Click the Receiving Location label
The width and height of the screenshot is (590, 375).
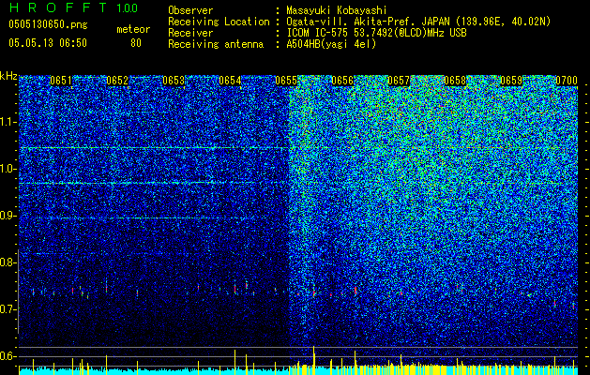point(219,22)
